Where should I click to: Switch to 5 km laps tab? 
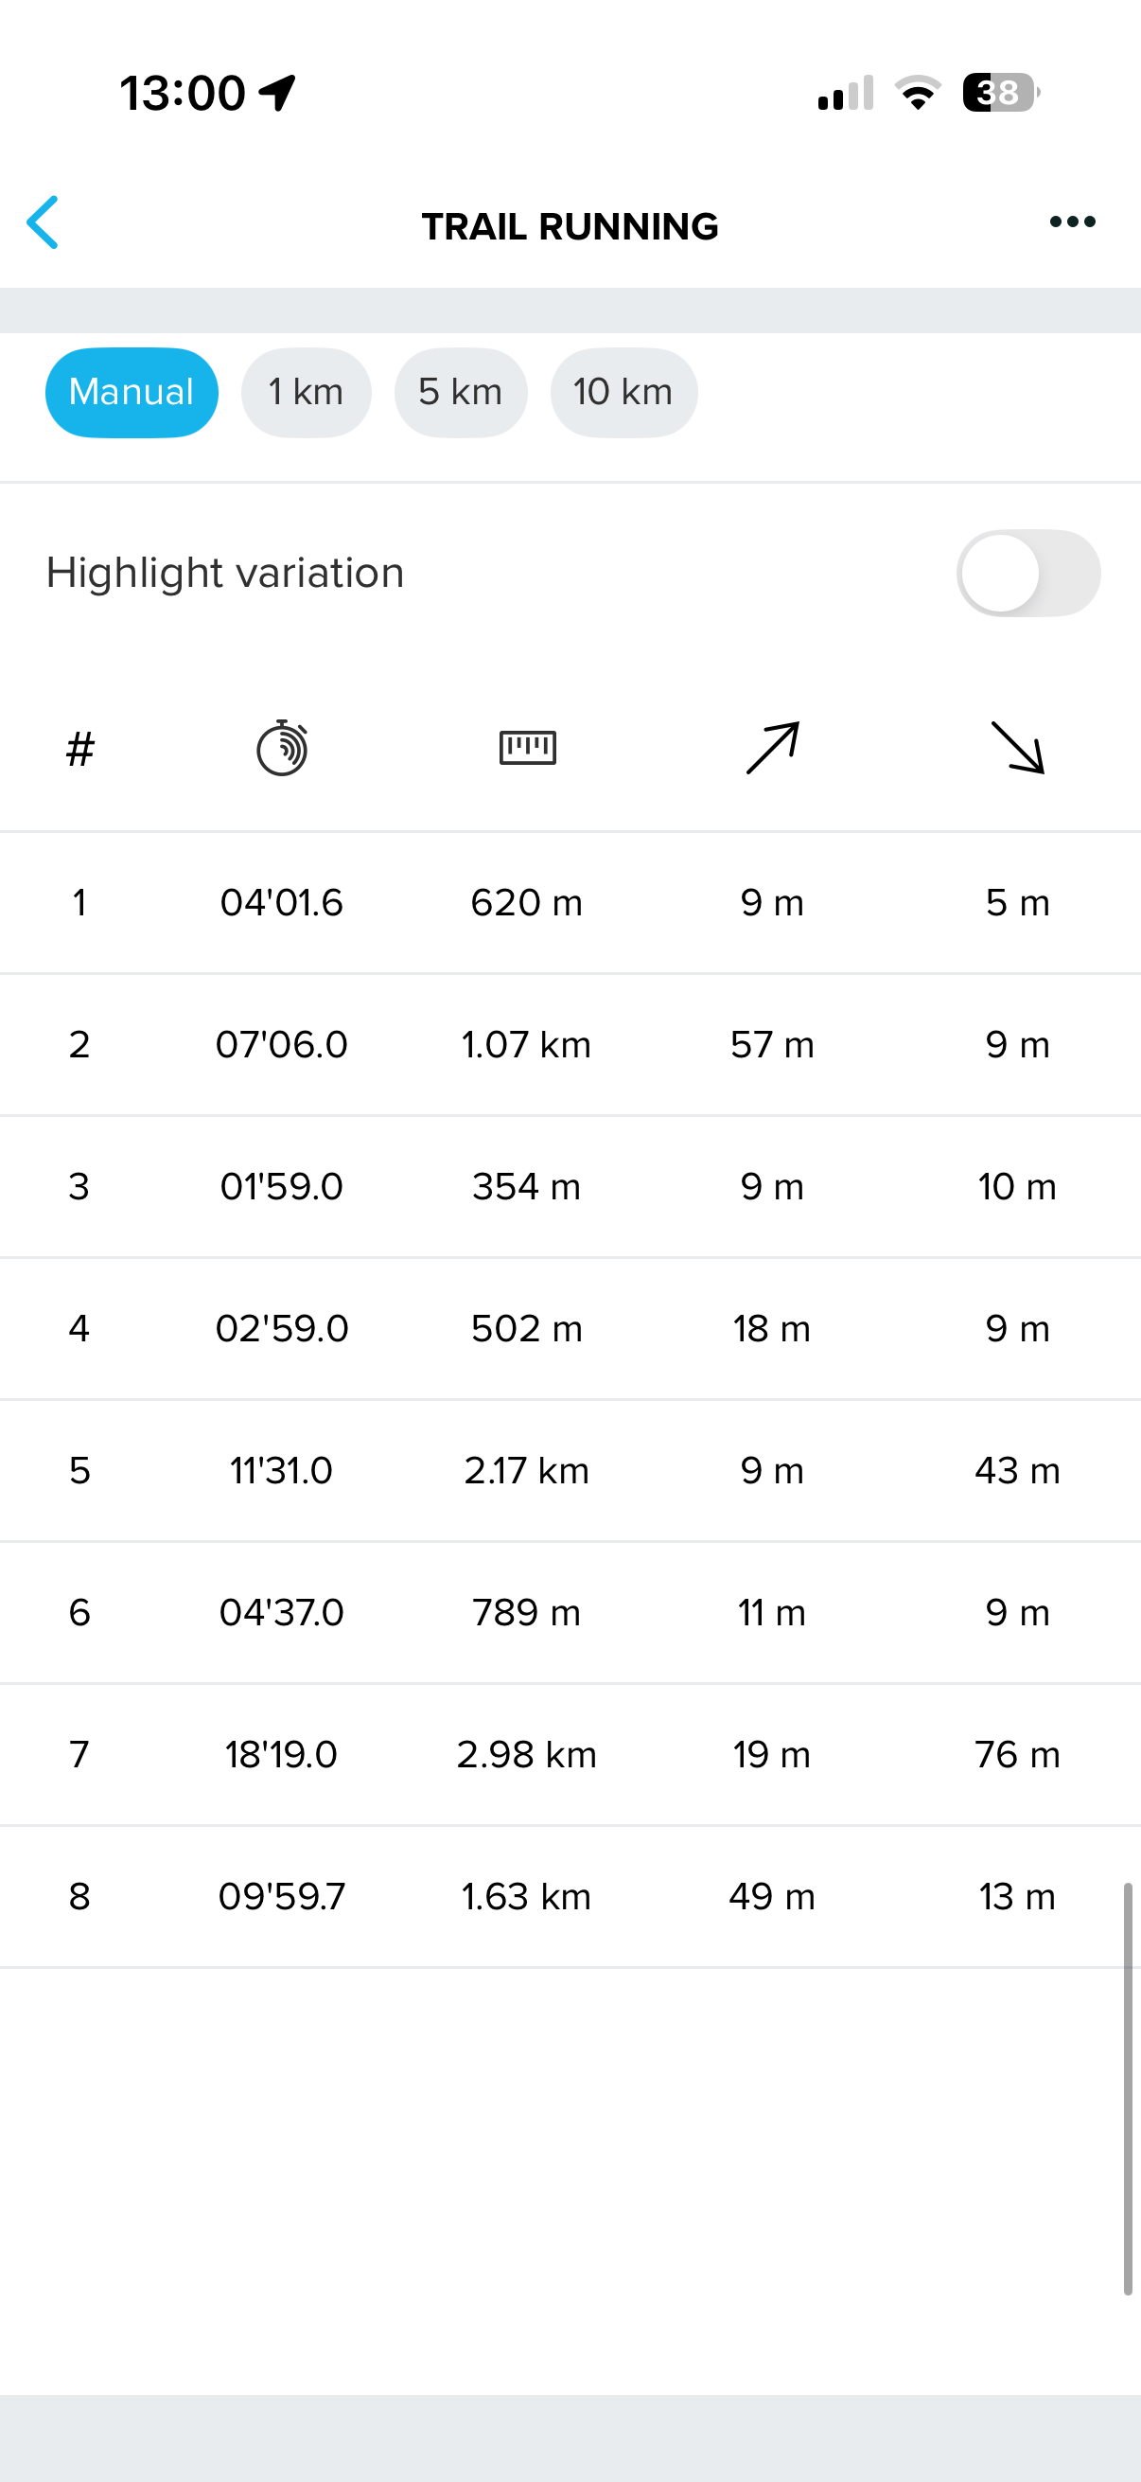coord(460,392)
